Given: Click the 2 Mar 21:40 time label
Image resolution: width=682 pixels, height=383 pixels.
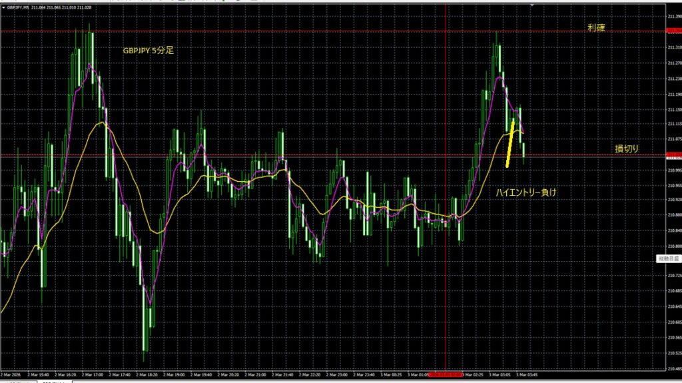Looking at the screenshot, I should pos(282,375).
